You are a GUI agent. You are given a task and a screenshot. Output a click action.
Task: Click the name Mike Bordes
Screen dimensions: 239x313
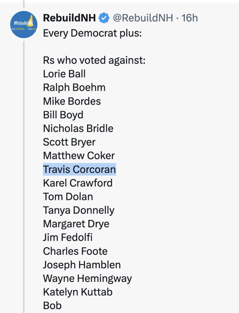pyautogui.click(x=72, y=101)
